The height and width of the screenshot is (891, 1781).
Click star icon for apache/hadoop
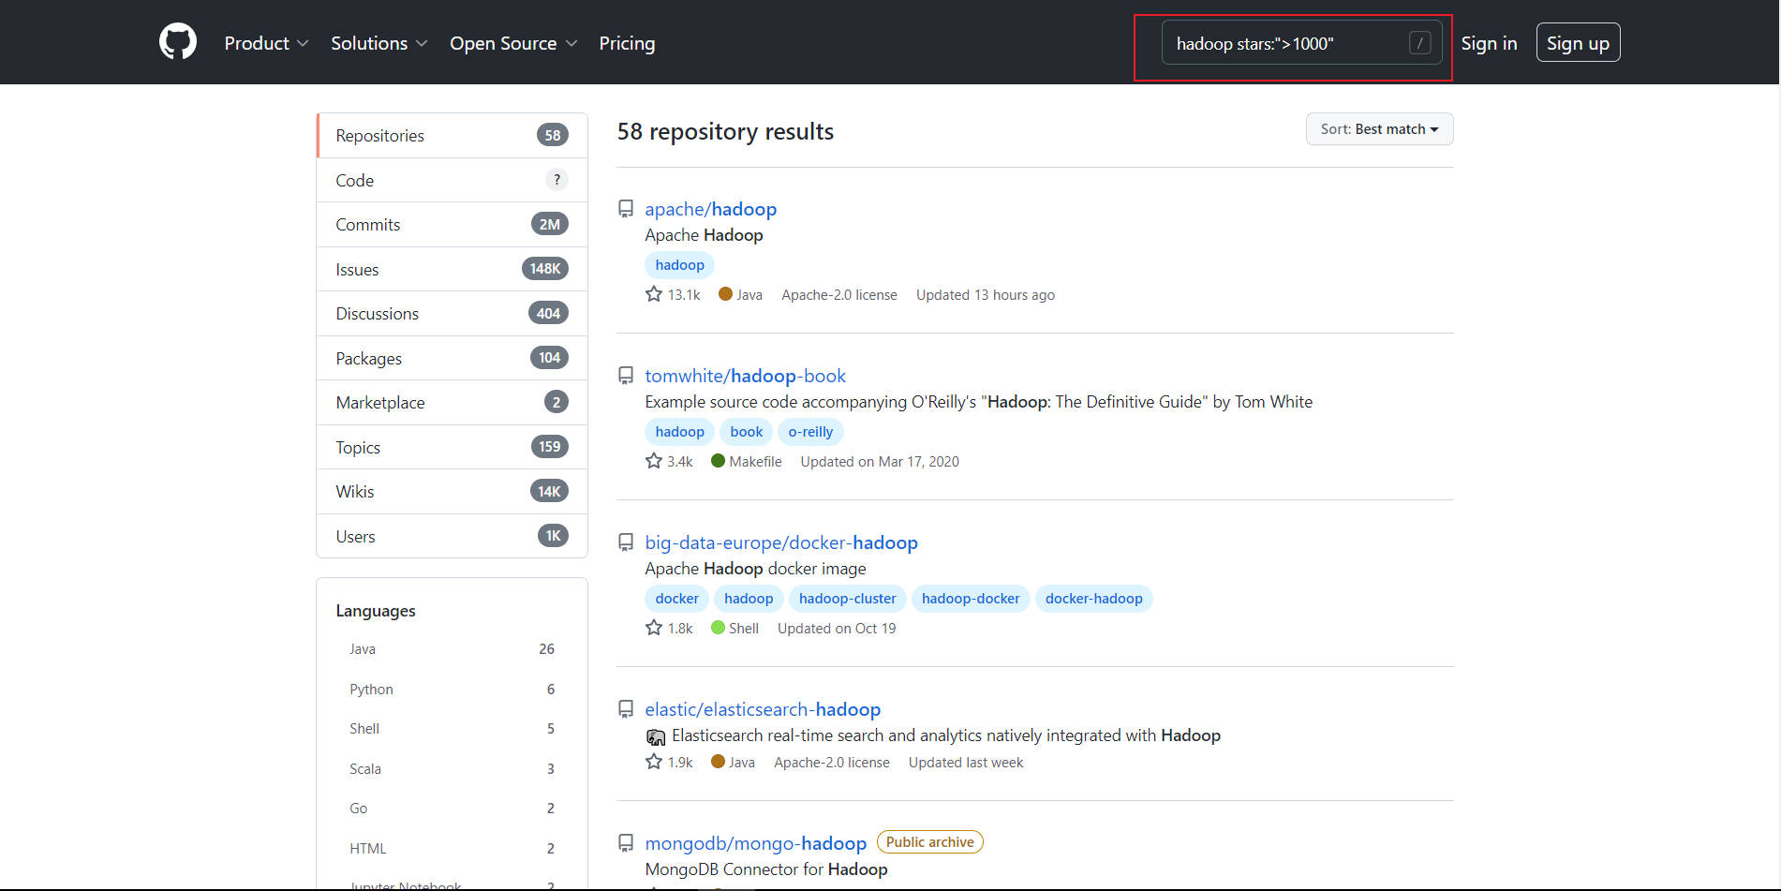(x=654, y=294)
